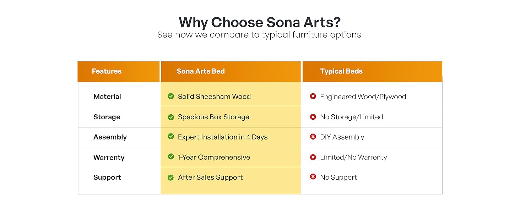The image size is (520, 213).
Task: Click the Expert Installation in 4 Days text
Action: coord(222,137)
